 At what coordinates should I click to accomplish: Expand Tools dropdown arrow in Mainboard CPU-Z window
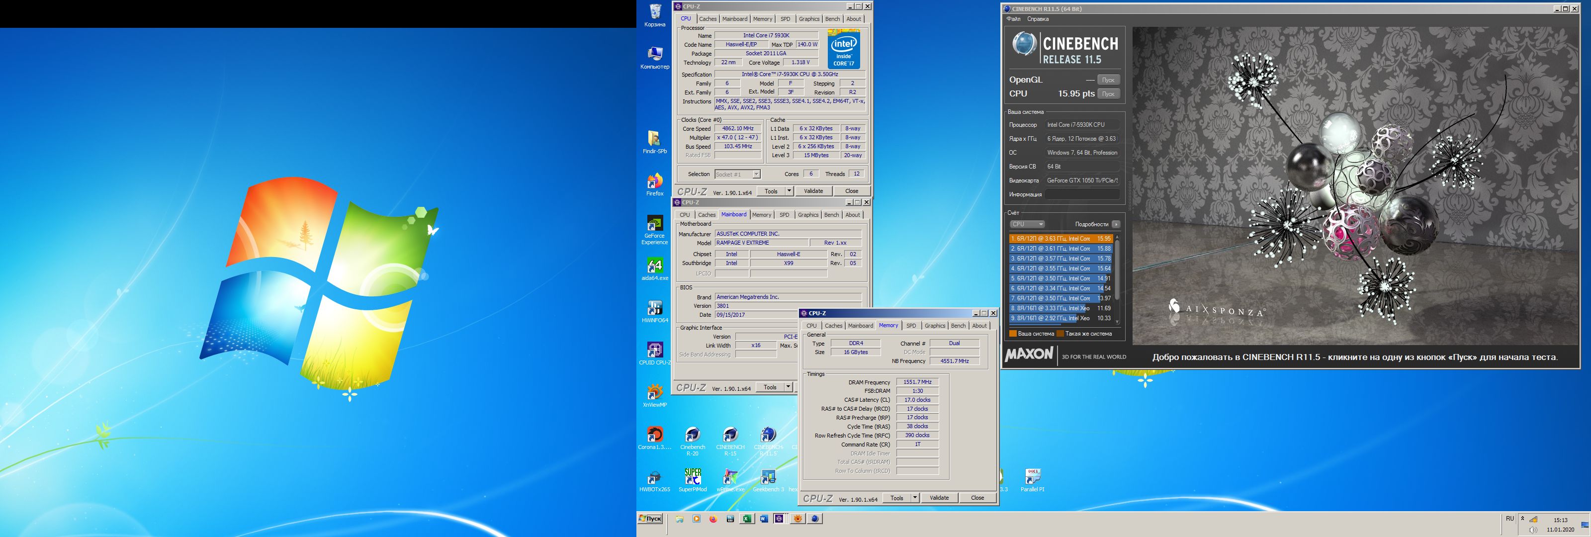[788, 387]
